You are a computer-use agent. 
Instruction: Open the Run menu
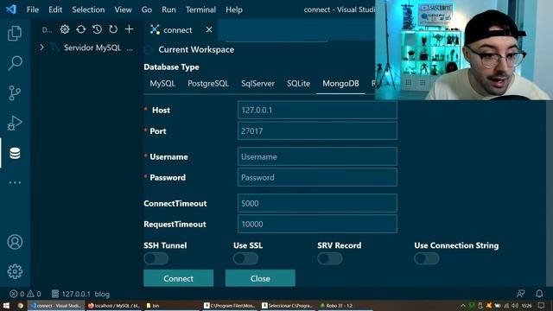168,10
